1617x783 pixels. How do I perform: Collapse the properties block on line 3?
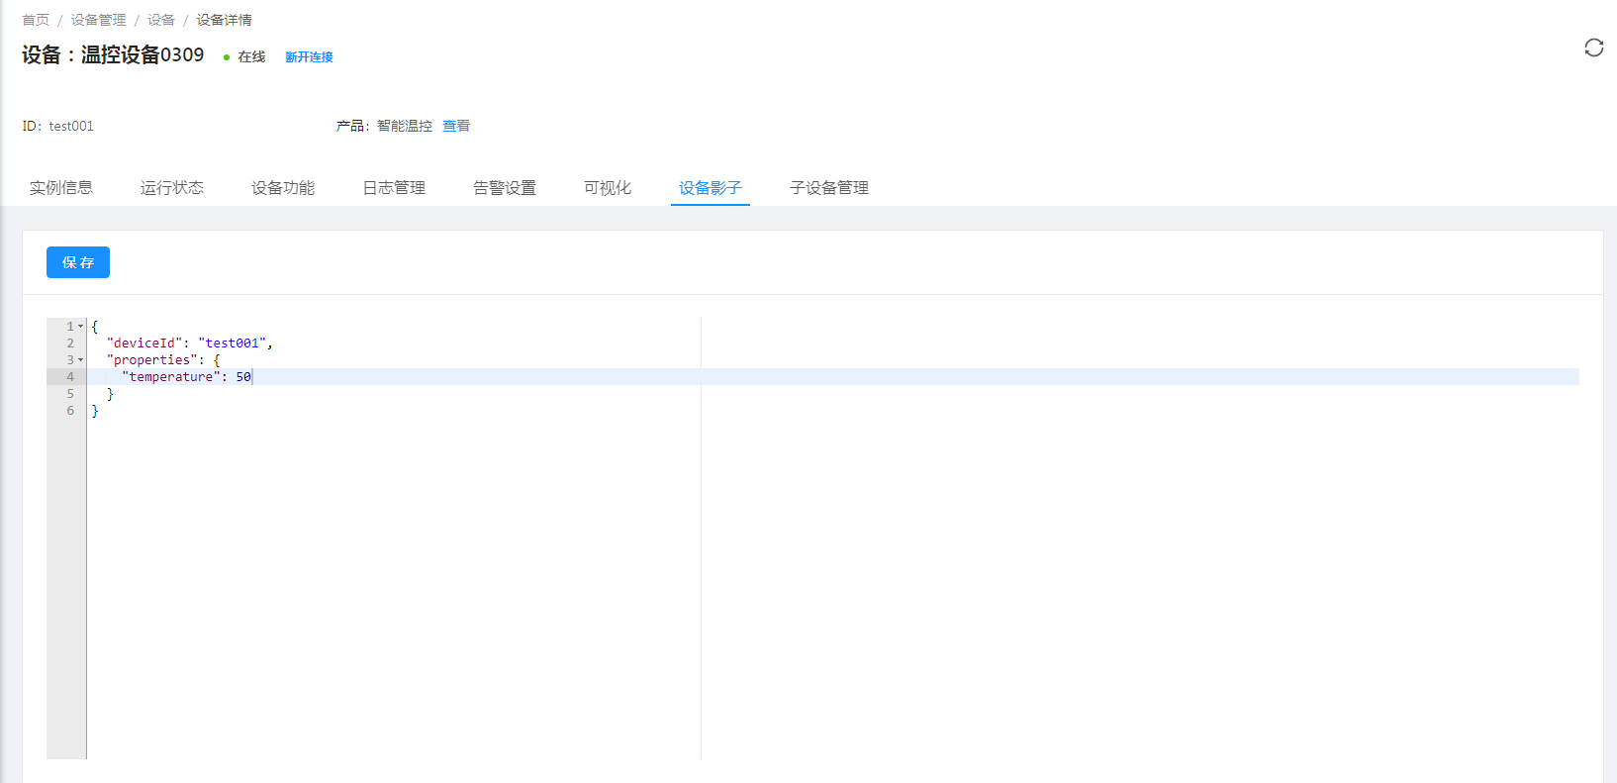tap(81, 360)
